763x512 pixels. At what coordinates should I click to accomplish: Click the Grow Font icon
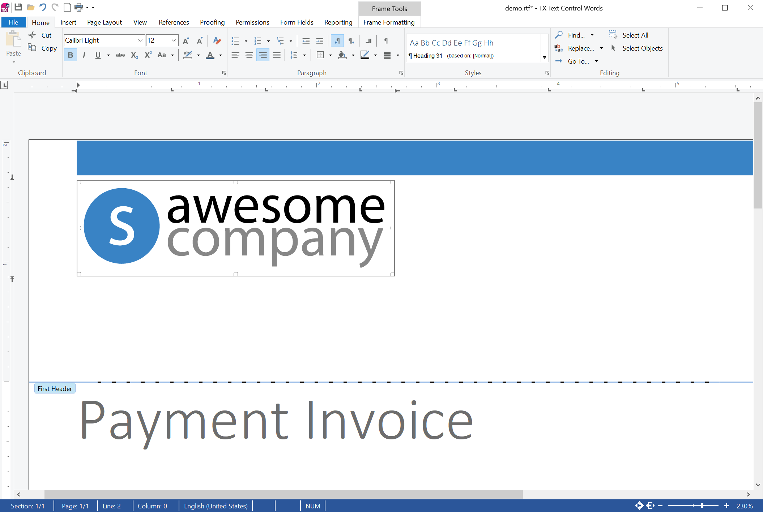(x=186, y=40)
